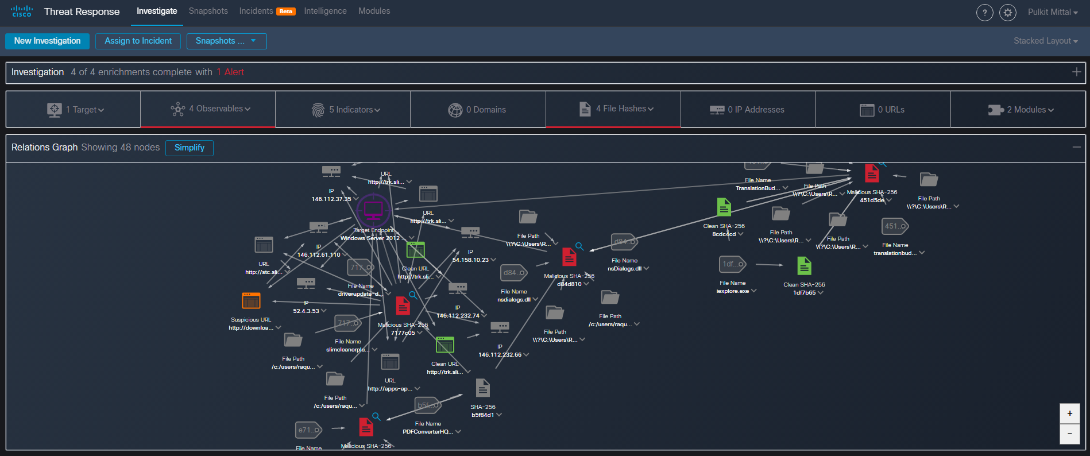Select the IP 146.112.61.110 node icon
Image resolution: width=1090 pixels, height=456 pixels.
tap(319, 227)
